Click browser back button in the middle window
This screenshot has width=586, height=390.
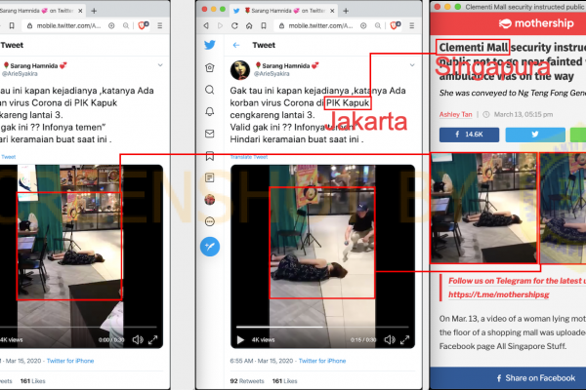pyautogui.click(x=206, y=25)
